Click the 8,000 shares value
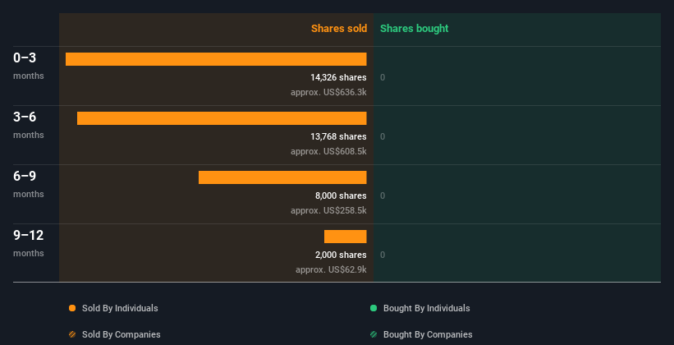Screen dimensions: 674x345 coord(341,195)
